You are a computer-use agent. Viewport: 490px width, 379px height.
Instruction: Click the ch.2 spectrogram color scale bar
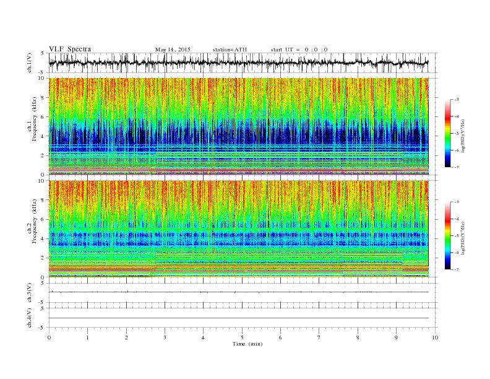(447, 236)
